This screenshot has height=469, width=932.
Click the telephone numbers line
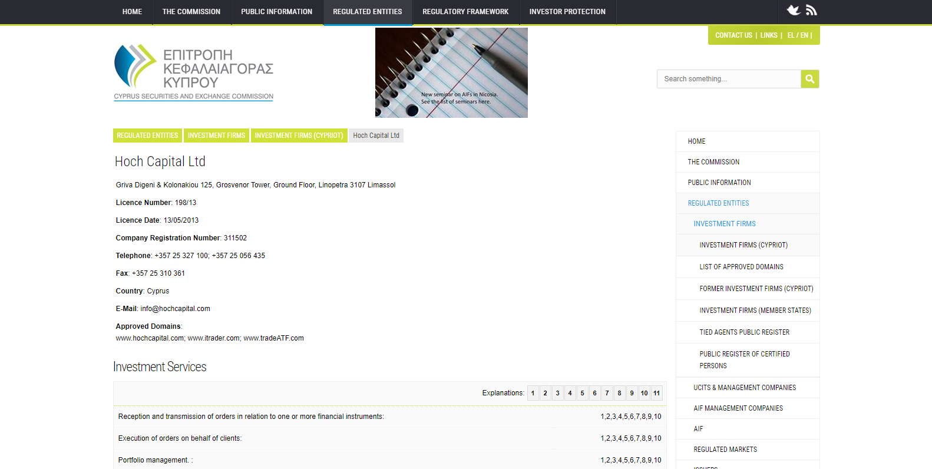click(190, 256)
